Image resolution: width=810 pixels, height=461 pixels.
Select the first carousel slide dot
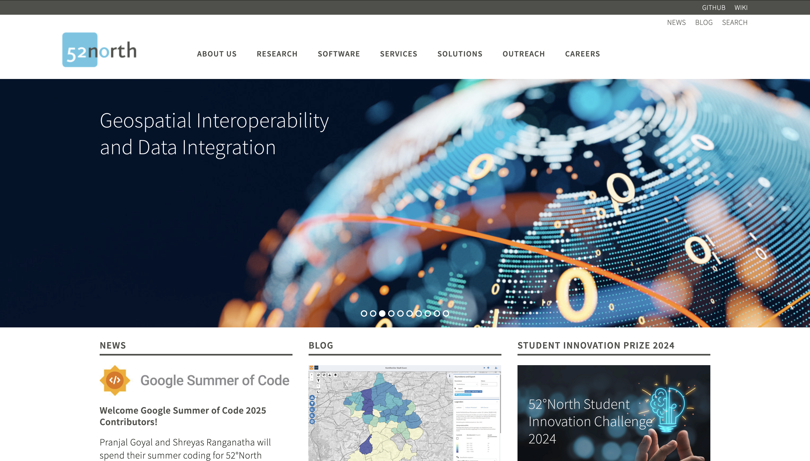(x=364, y=313)
